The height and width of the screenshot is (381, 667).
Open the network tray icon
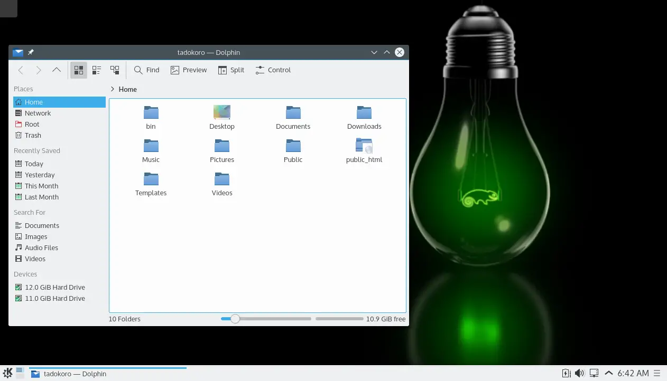(x=594, y=373)
